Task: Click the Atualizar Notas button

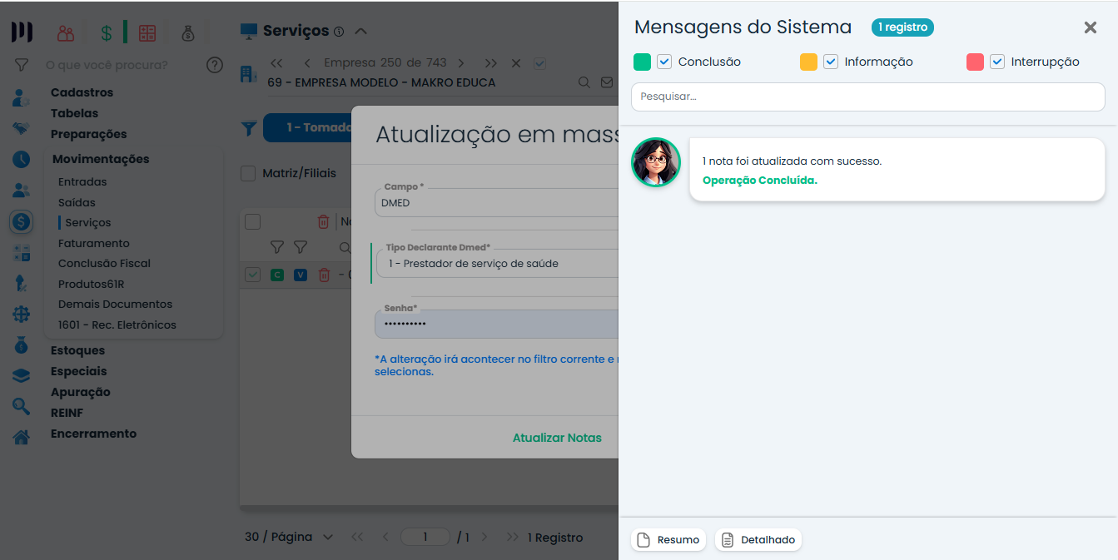Action: 557,438
